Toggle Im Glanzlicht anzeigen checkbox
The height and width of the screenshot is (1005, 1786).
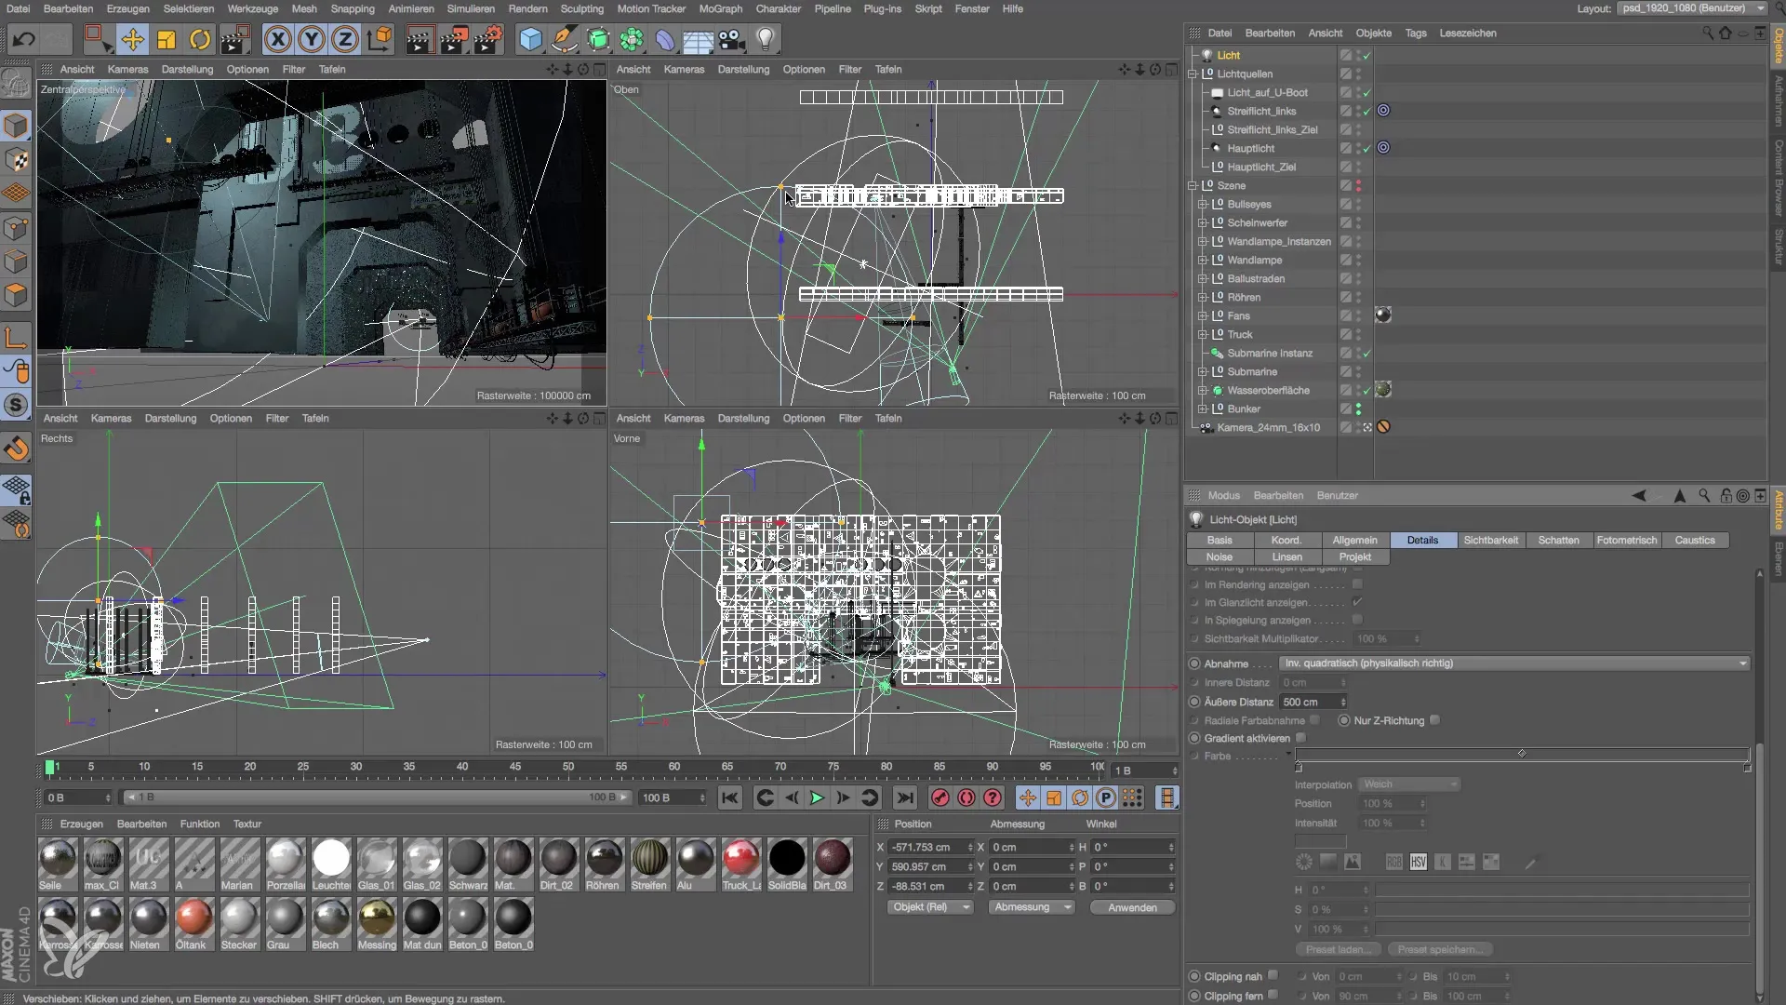coord(1357,602)
